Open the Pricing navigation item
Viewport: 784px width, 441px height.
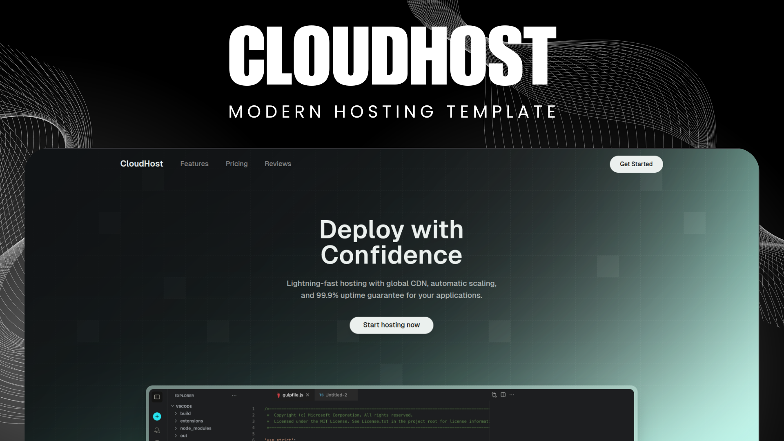pos(236,164)
